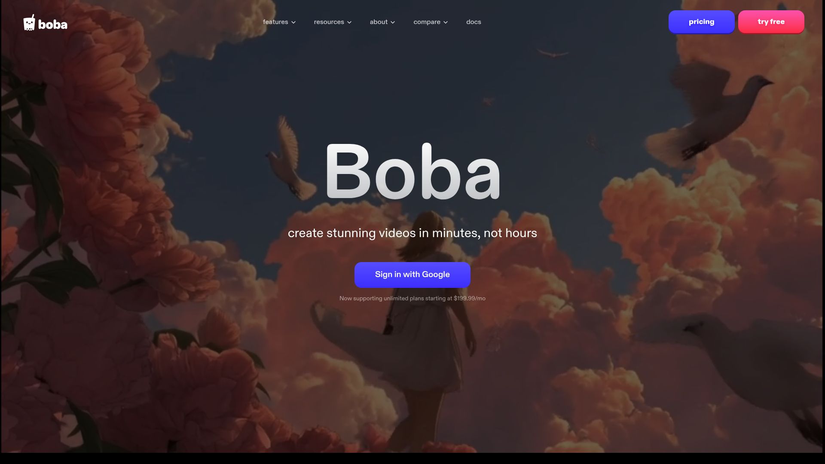Expand the chevron beside compare
The height and width of the screenshot is (464, 825).
click(x=446, y=22)
